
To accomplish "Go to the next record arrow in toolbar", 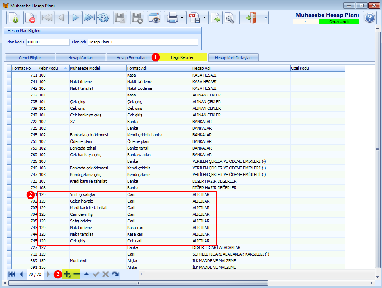I will [75, 18].
